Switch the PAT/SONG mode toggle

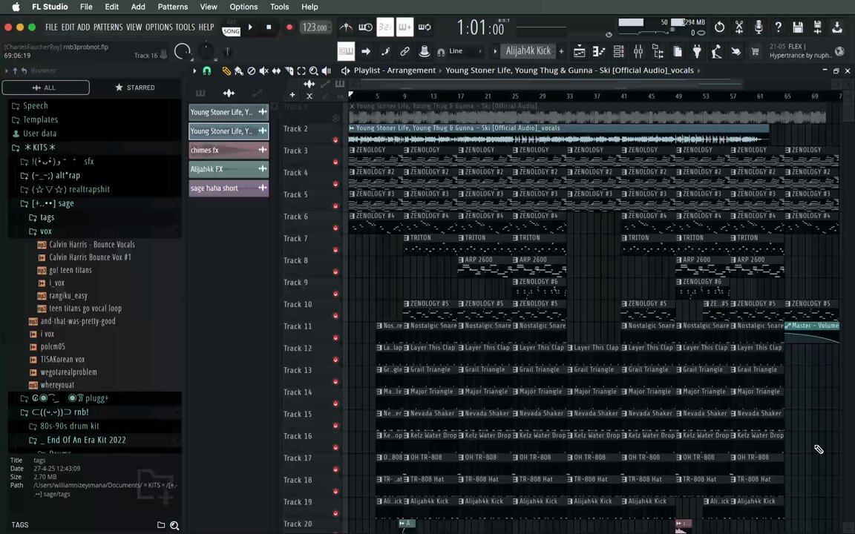coord(232,29)
